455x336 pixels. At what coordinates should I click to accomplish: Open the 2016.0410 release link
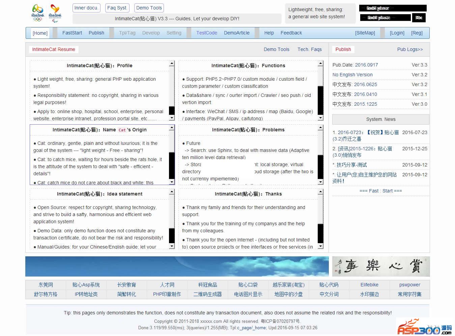[366, 94]
